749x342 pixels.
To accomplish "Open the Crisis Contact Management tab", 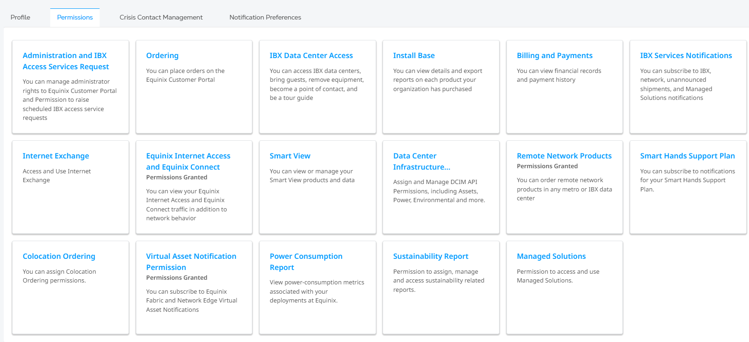I will click(161, 17).
